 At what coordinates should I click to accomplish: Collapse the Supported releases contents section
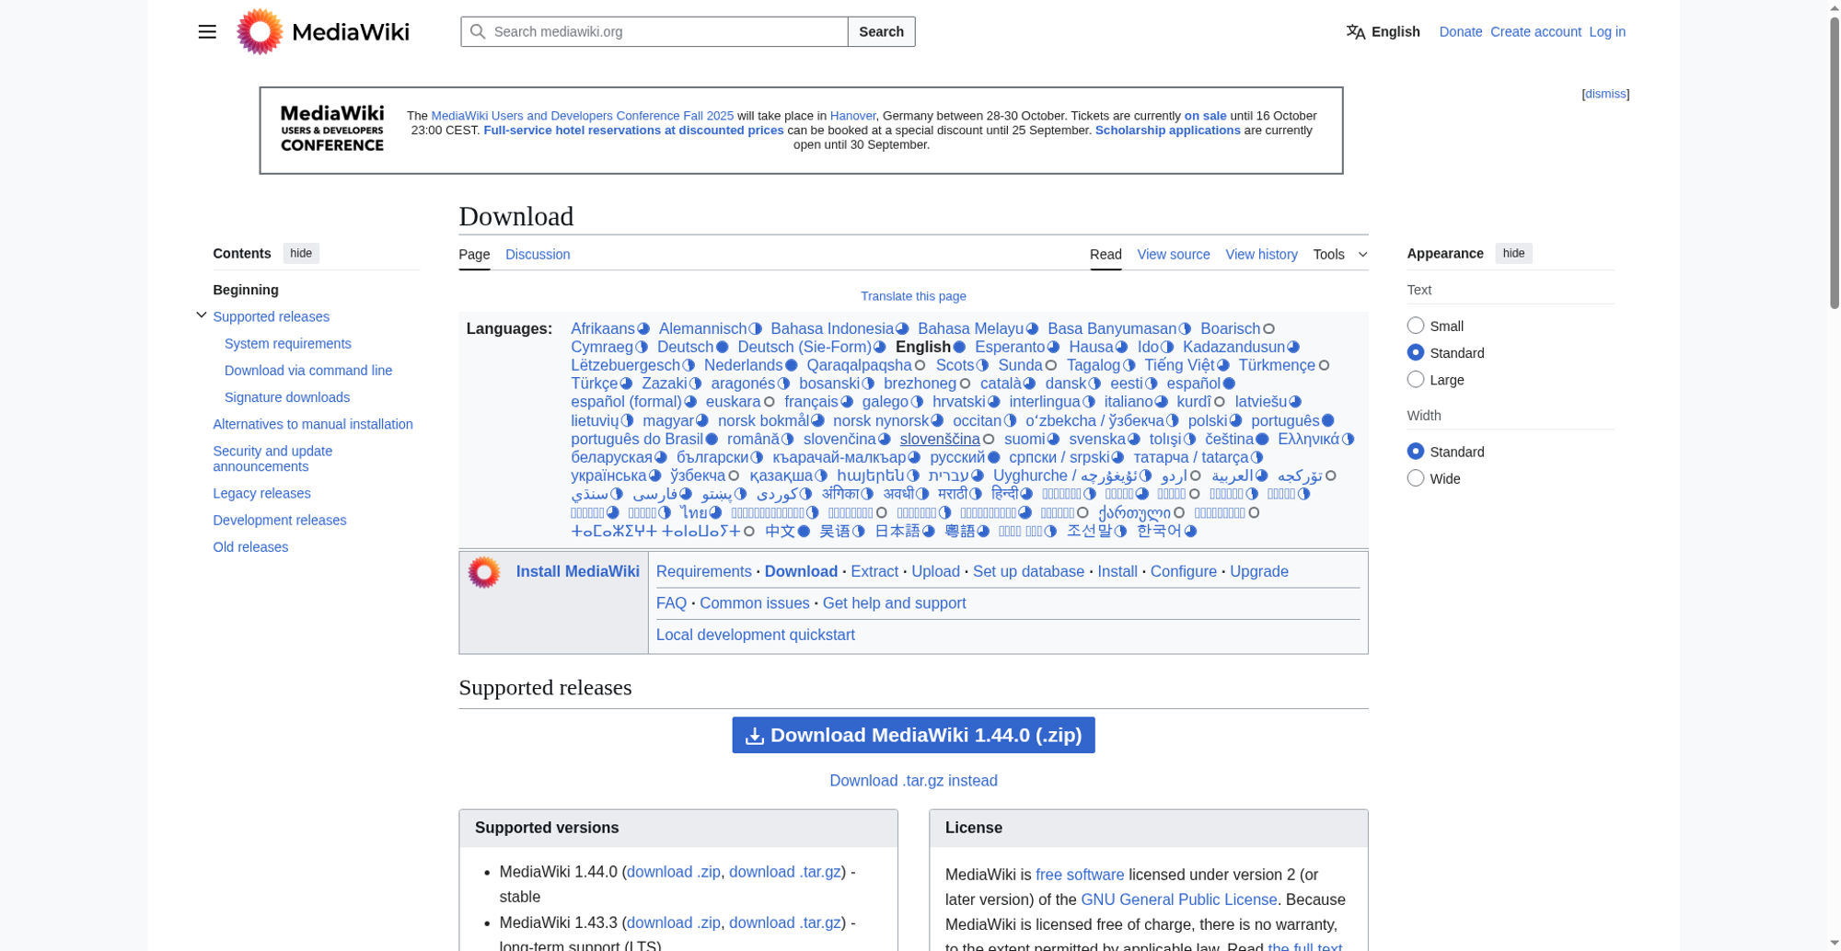click(x=202, y=315)
